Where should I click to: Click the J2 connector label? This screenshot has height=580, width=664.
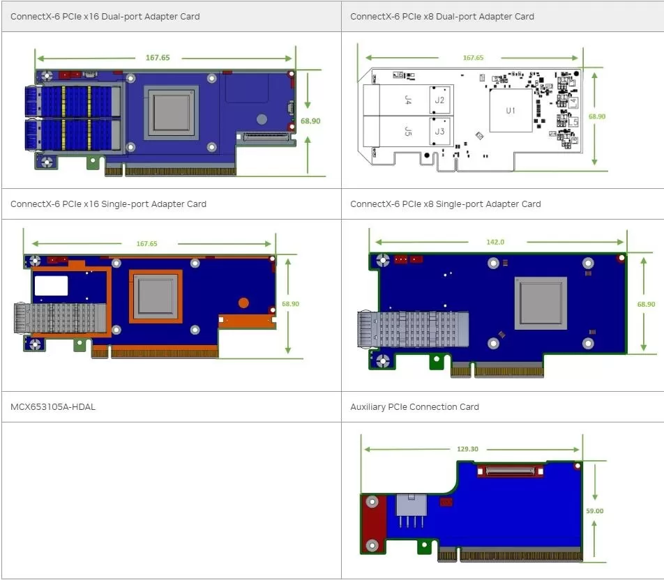point(439,100)
